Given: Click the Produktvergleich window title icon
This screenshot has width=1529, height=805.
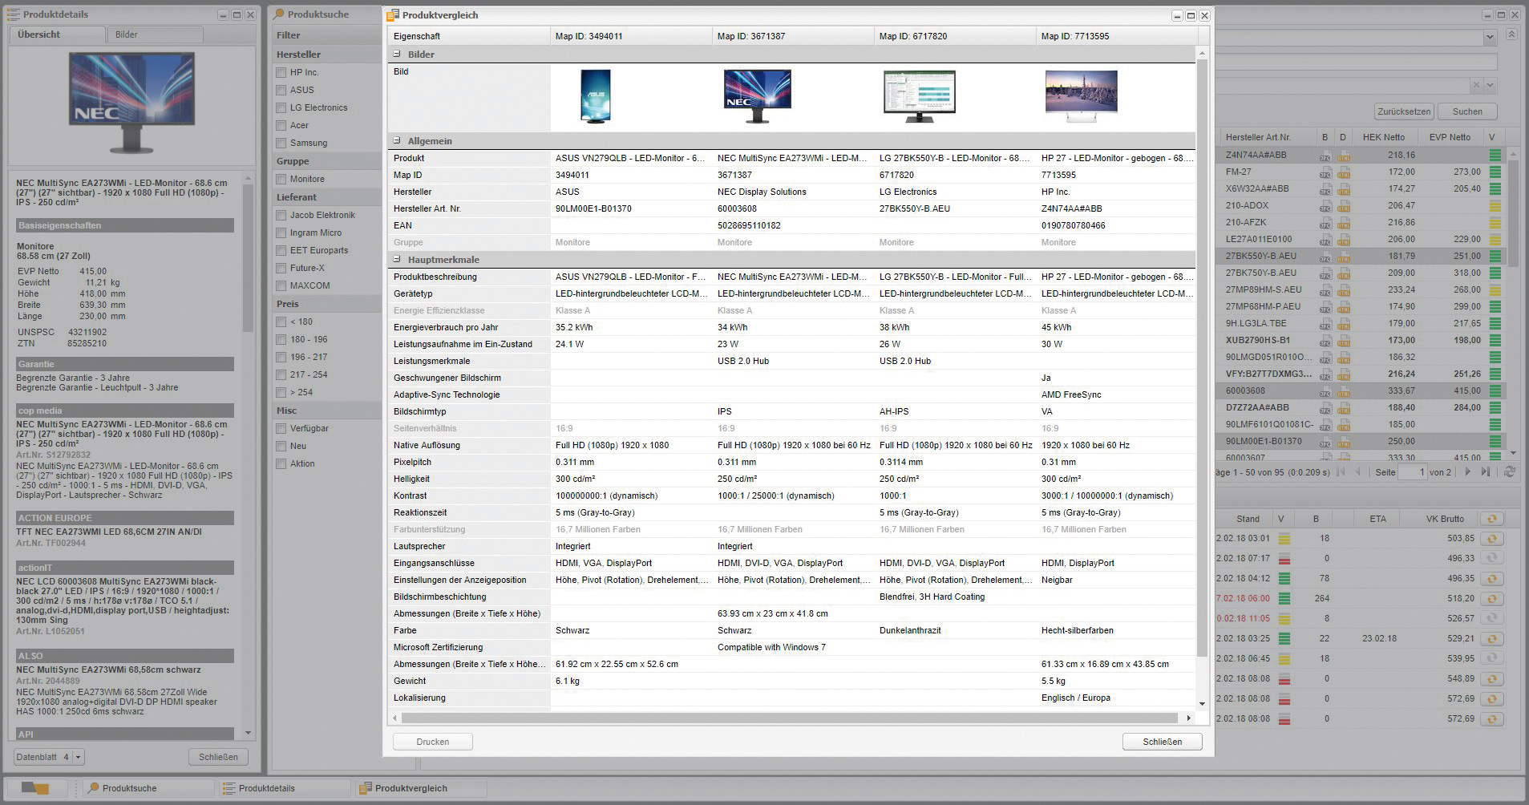Looking at the screenshot, I should point(393,15).
